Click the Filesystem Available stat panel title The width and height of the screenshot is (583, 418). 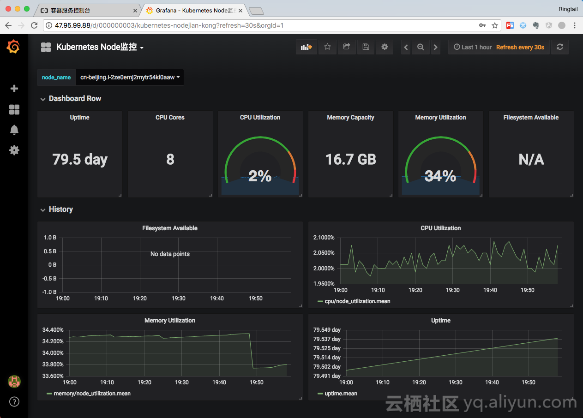531,118
